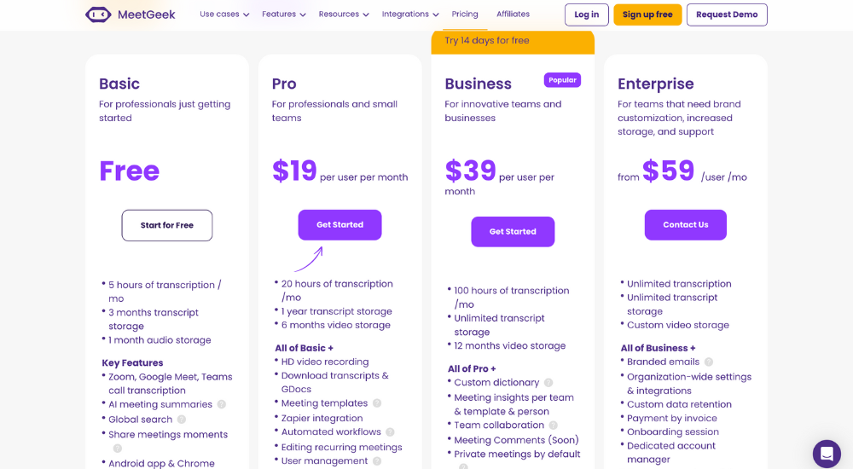
Task: Click help icon next to Branded emails
Action: (709, 362)
